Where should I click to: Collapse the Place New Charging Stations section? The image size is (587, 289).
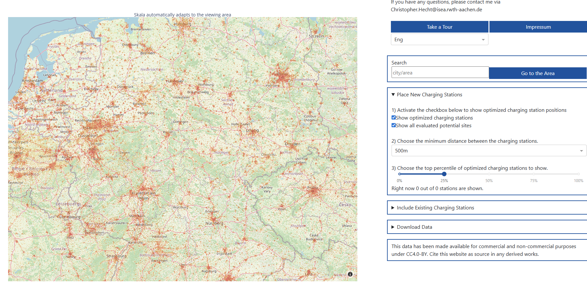pyautogui.click(x=429, y=95)
